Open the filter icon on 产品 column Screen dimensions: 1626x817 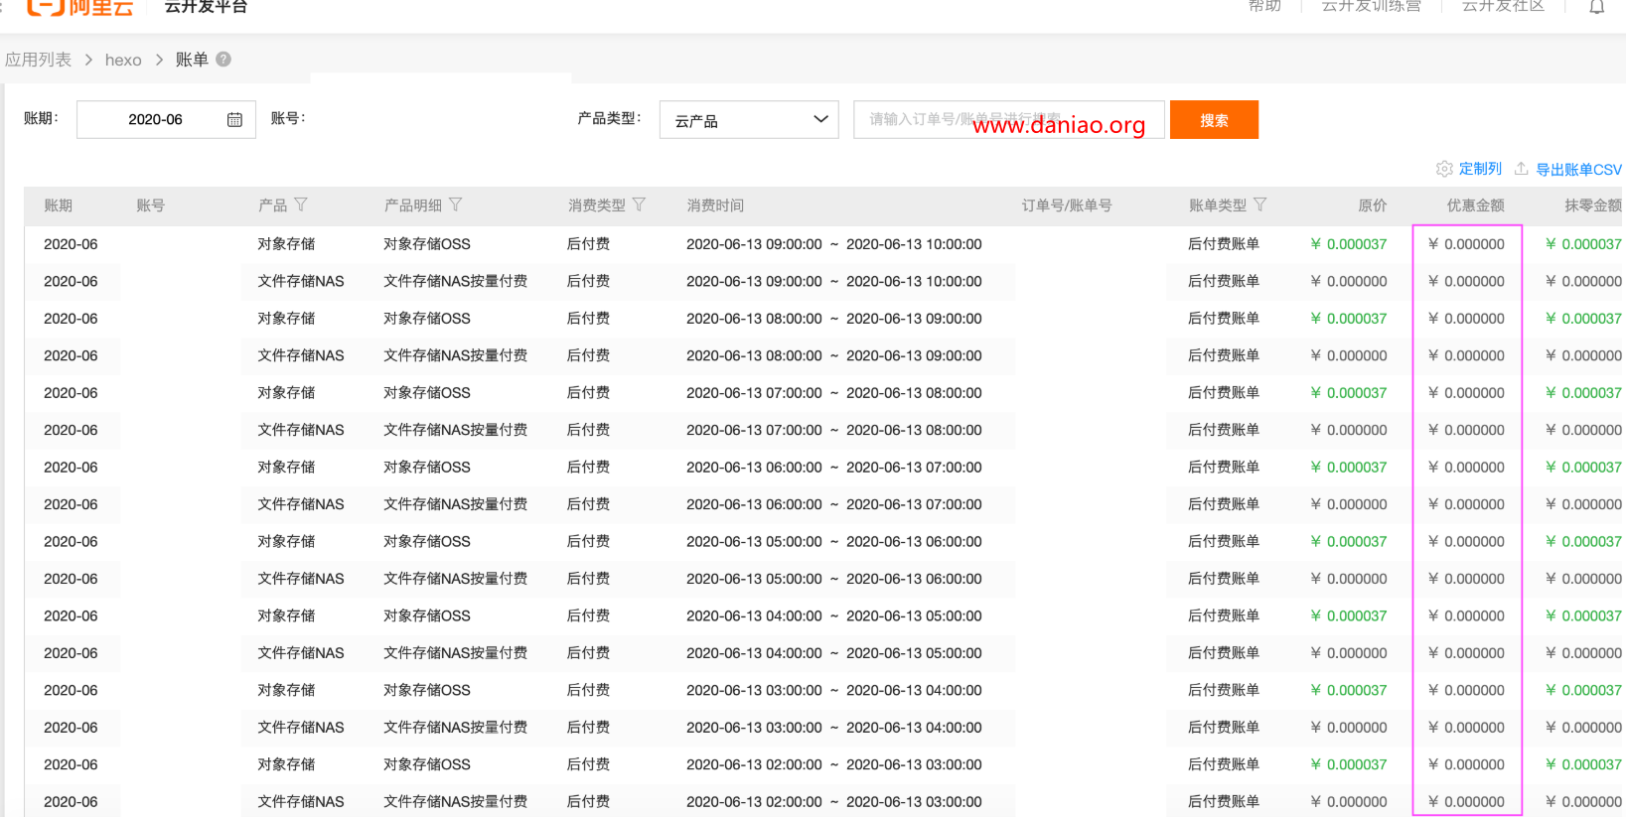[301, 204]
